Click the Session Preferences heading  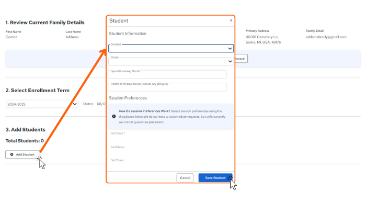click(128, 98)
